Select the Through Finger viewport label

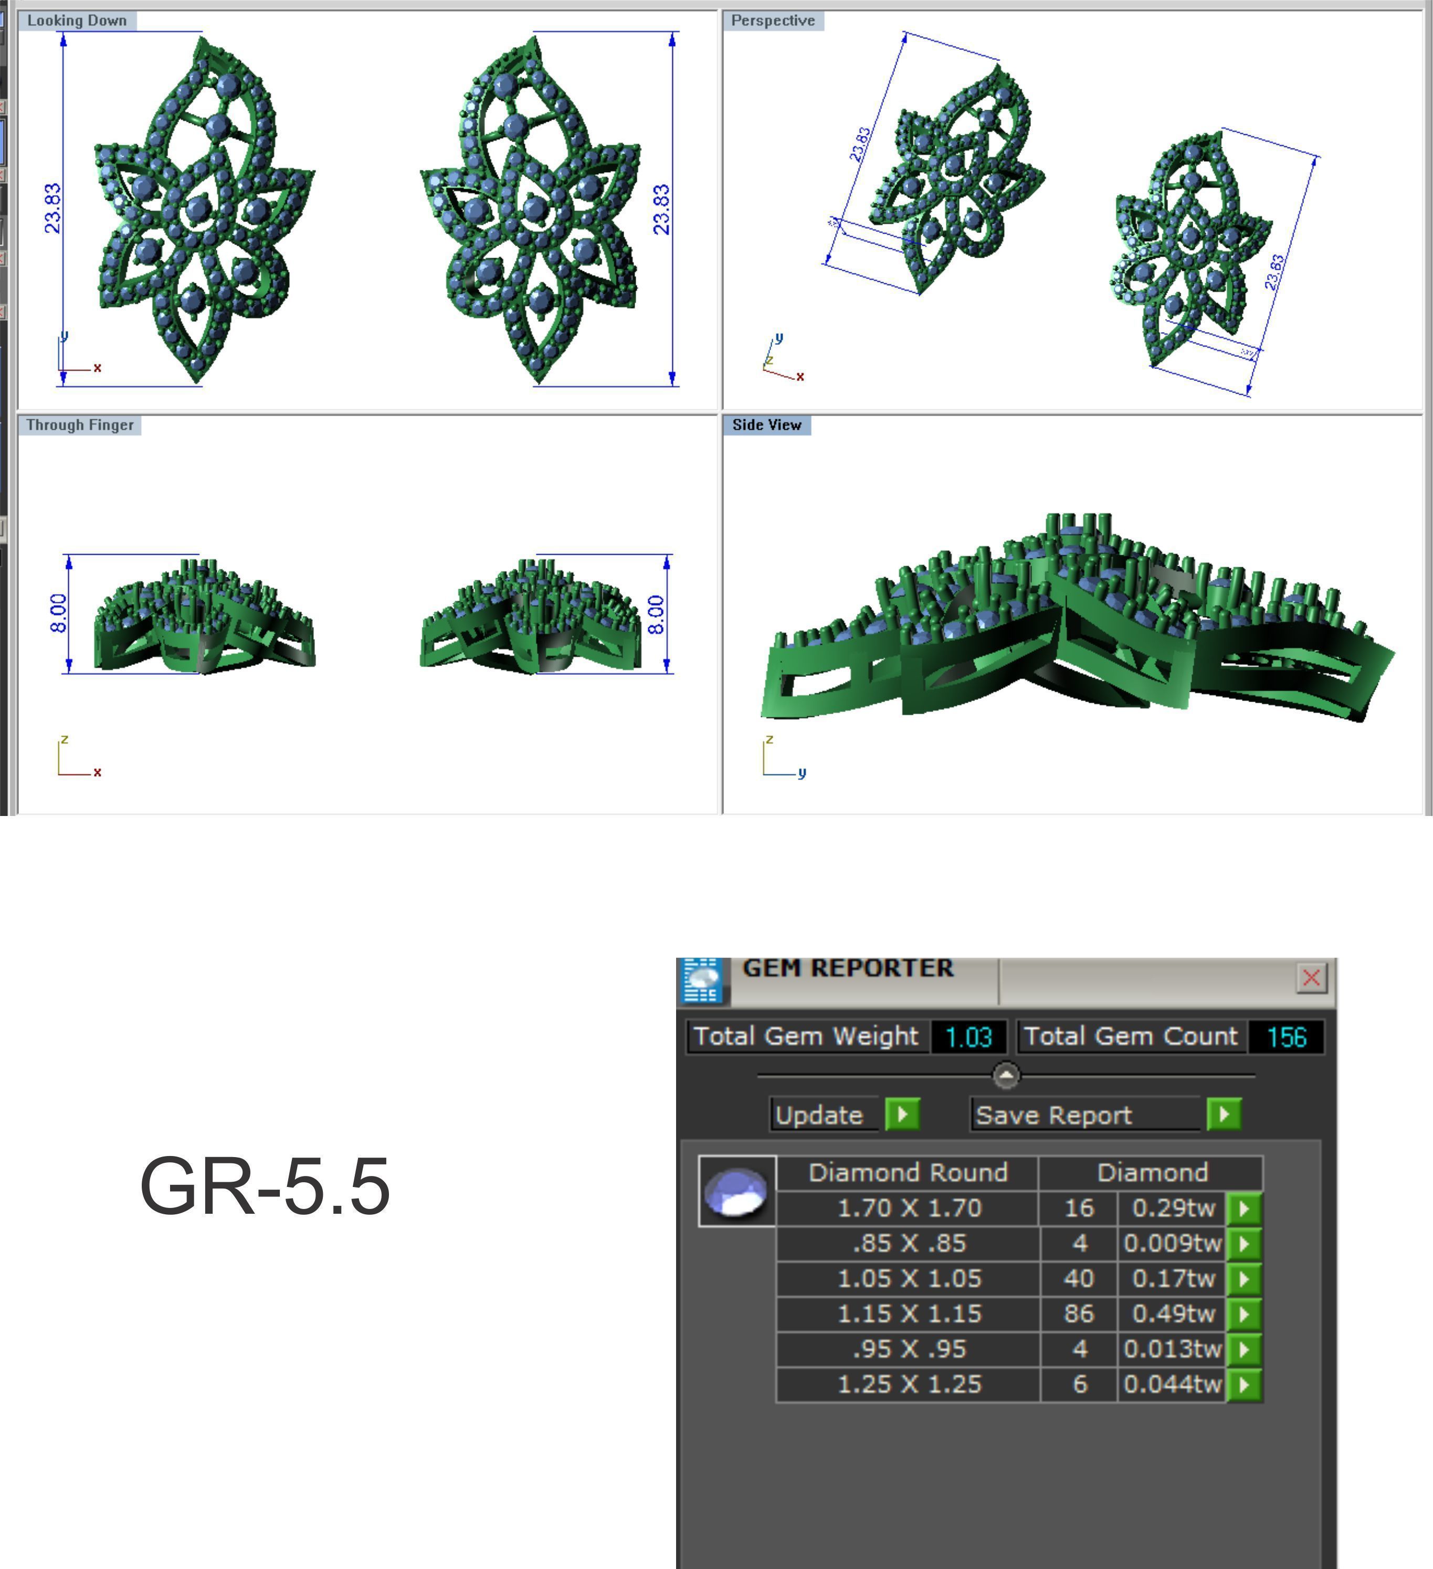coord(80,425)
